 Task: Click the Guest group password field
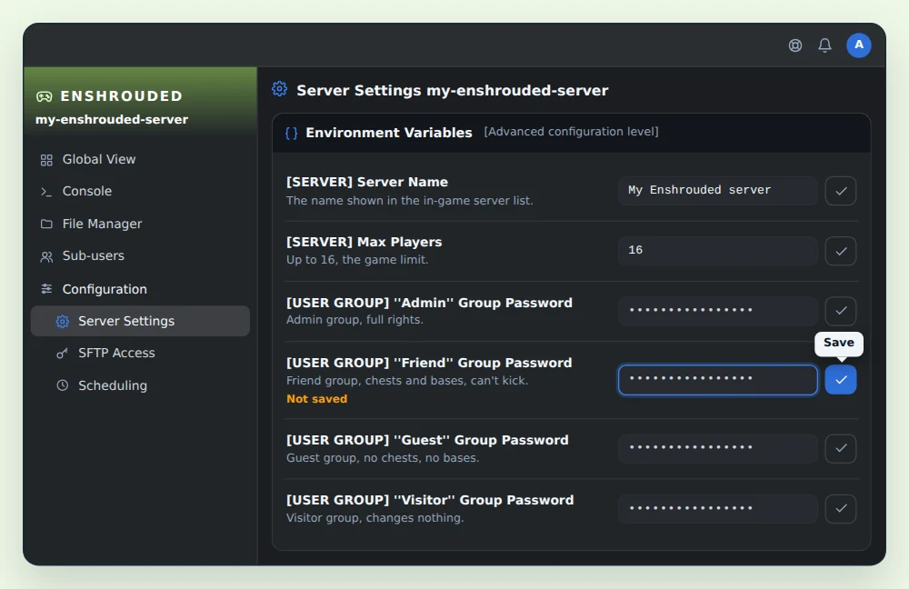click(718, 448)
